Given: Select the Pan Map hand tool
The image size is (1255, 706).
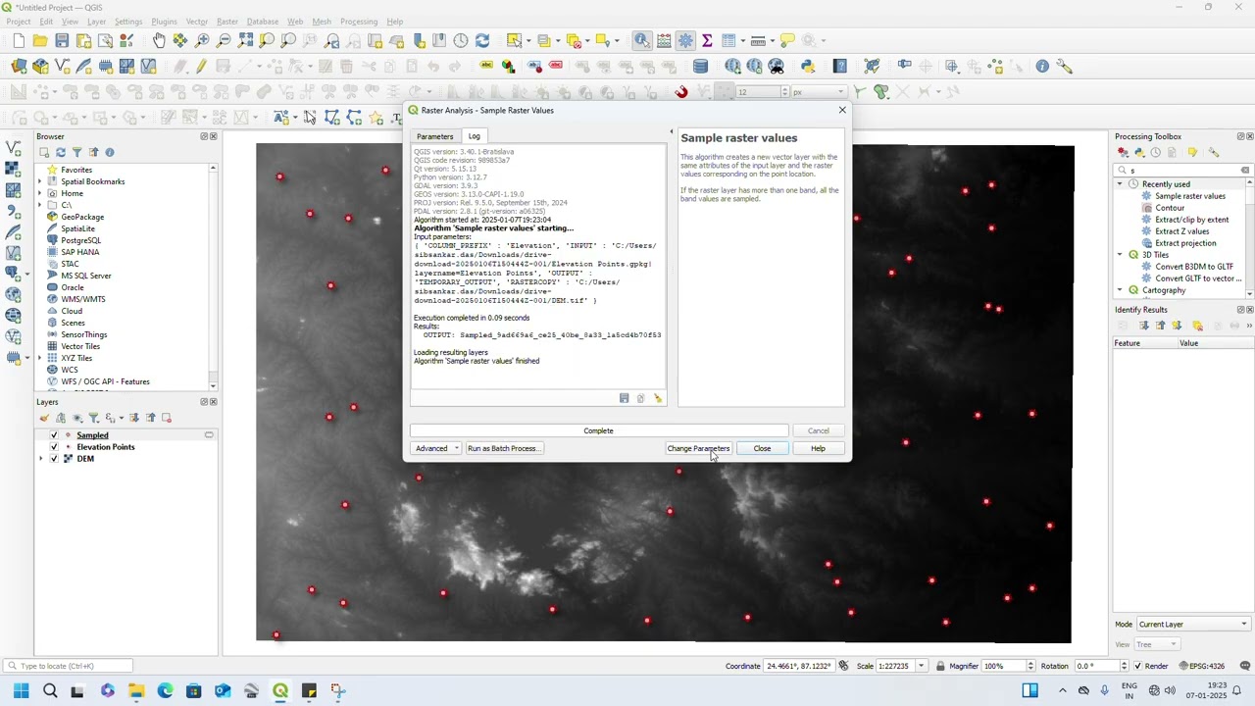Looking at the screenshot, I should point(159,40).
